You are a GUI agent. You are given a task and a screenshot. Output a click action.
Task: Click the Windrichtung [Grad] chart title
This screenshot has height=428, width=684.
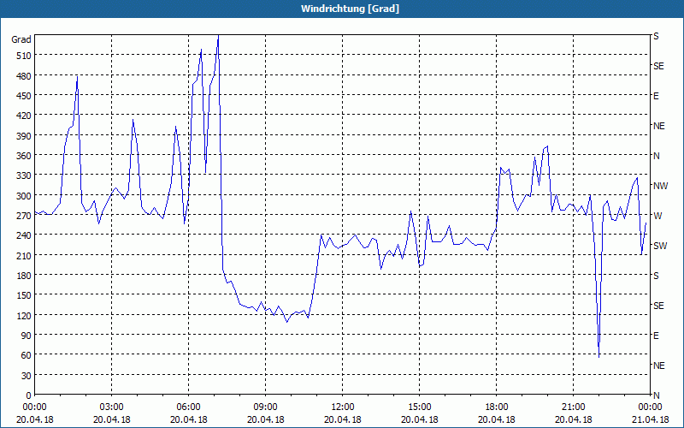pos(350,9)
